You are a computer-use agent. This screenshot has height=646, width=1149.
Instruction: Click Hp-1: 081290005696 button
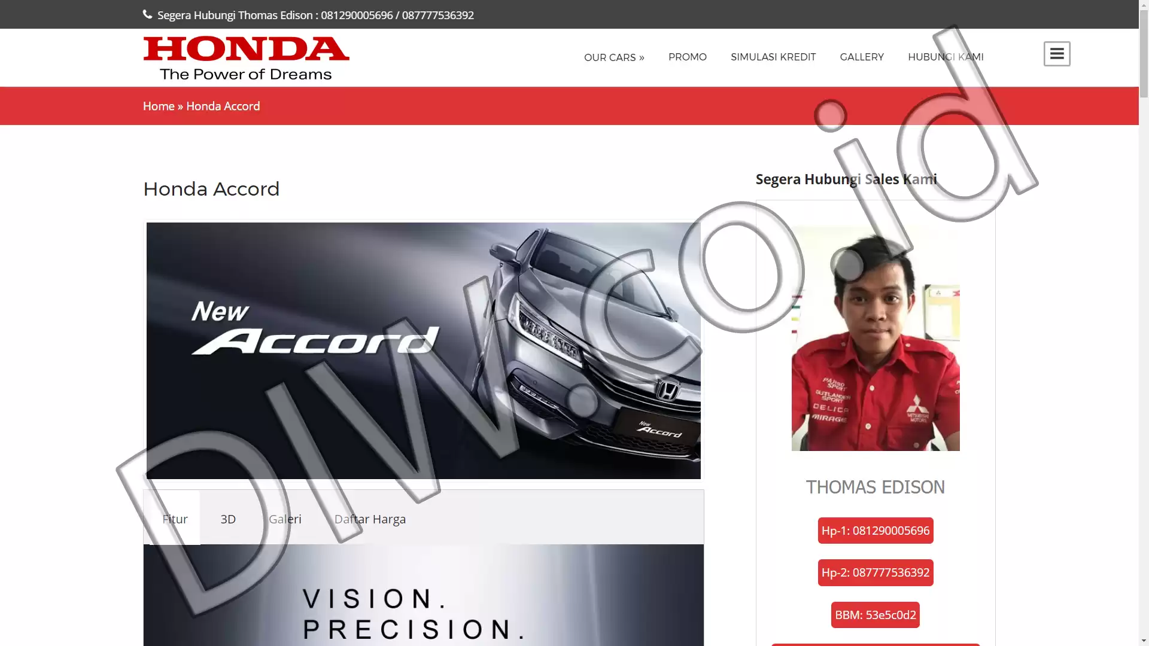(x=876, y=531)
